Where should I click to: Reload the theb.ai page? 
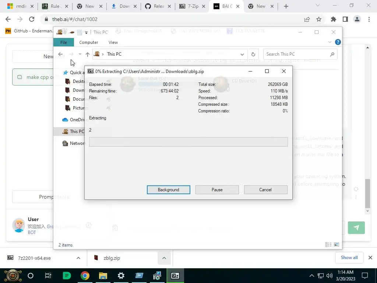[32, 19]
